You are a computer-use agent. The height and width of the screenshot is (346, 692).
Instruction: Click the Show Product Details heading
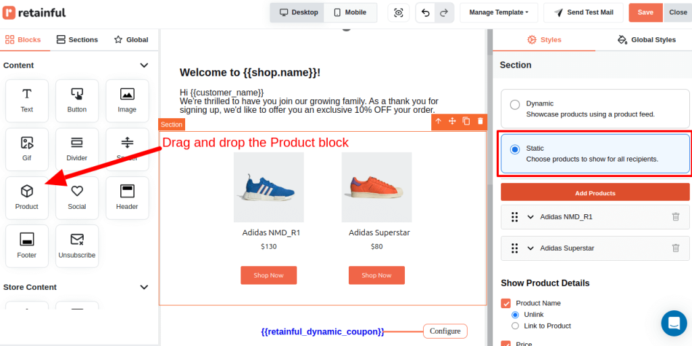(x=545, y=283)
